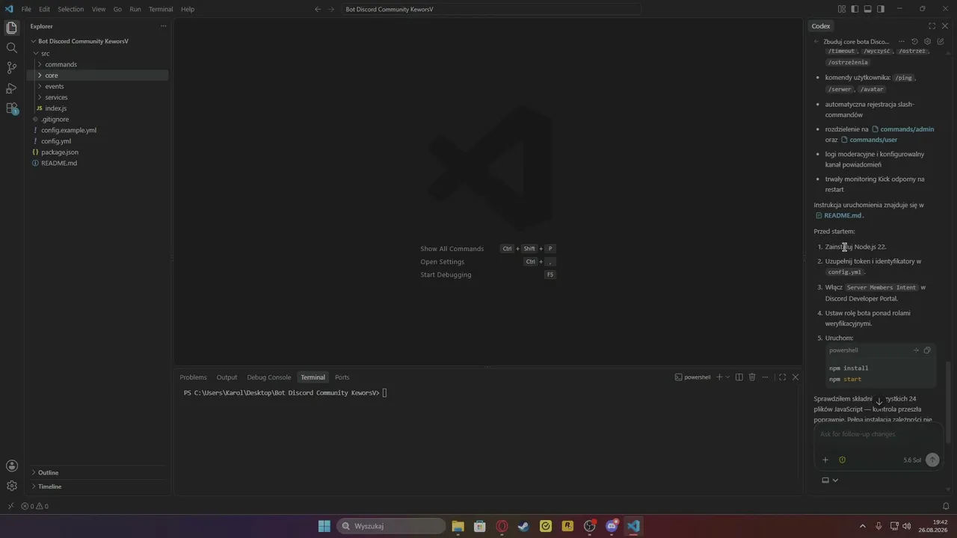Click Explorer's more actions ellipsis
Screen dimensions: 957x538
(163, 26)
